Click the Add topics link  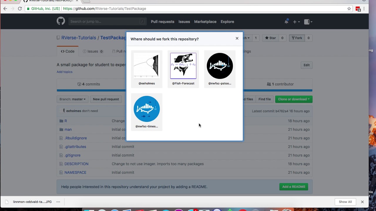(x=65, y=72)
